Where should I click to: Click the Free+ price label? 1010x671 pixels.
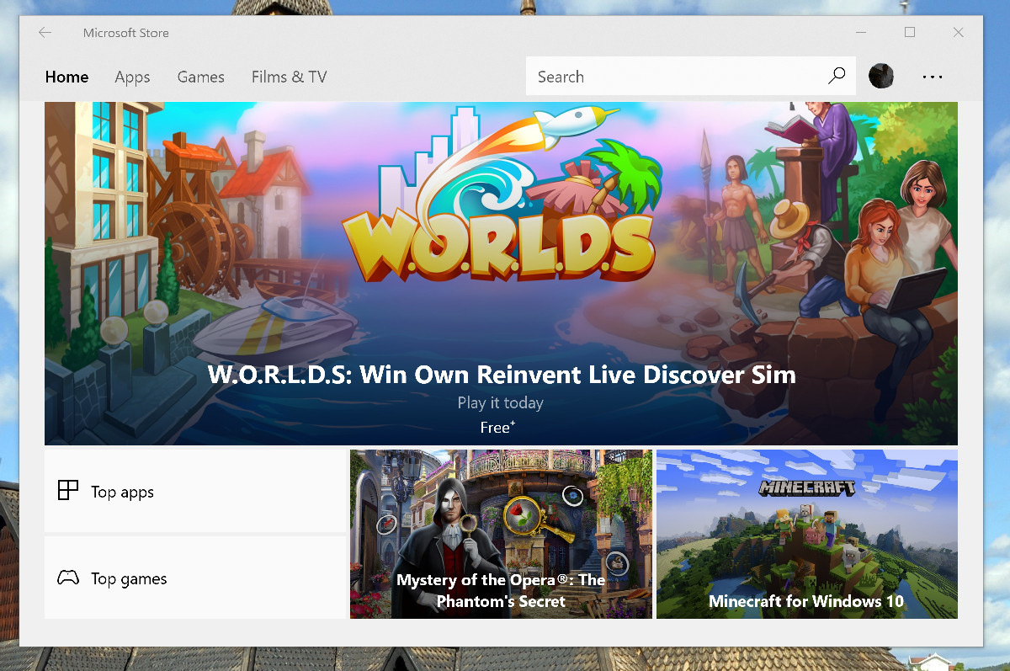coord(497,427)
